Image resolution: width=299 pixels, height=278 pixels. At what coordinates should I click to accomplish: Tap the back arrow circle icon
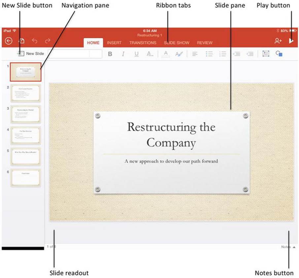click(x=9, y=41)
